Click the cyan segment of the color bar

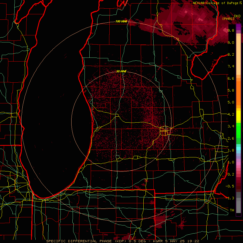click(238, 148)
